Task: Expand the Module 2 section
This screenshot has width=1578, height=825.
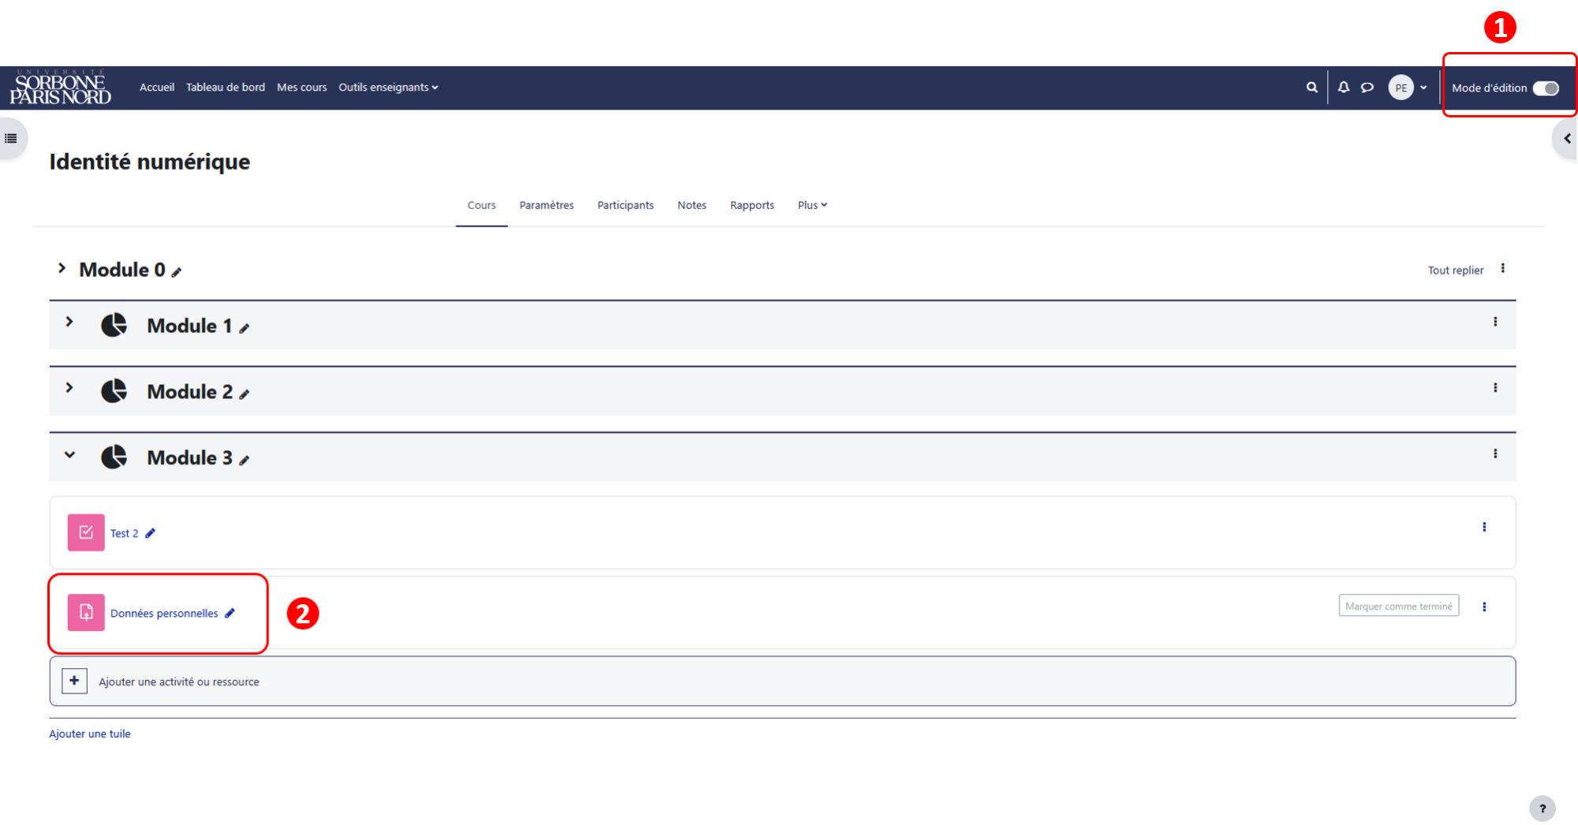Action: tap(69, 387)
